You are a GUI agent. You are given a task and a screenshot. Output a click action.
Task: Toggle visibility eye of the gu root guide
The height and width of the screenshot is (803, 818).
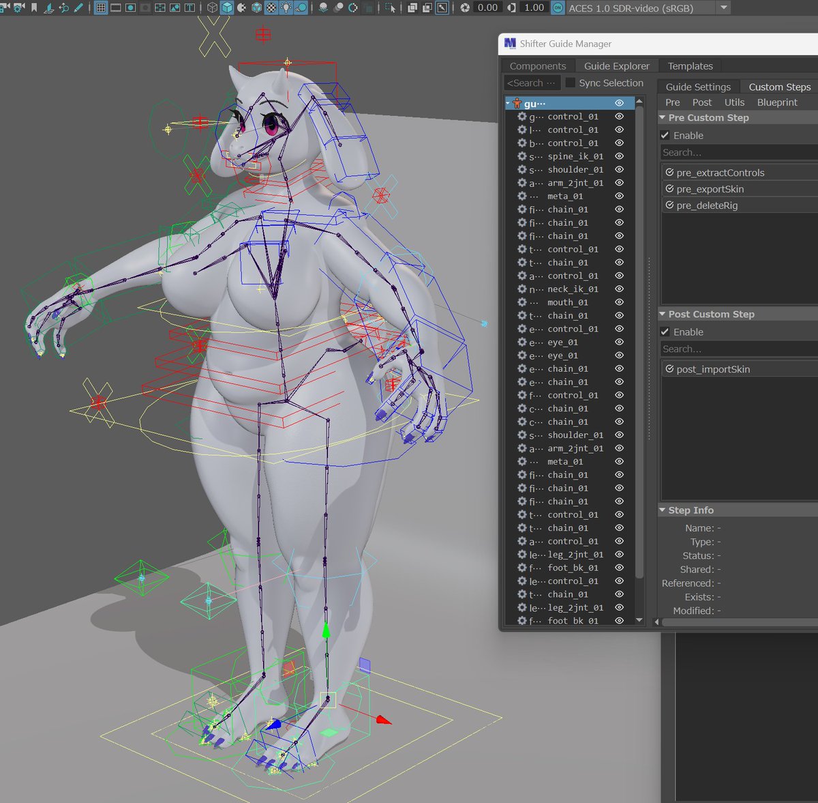coord(619,103)
